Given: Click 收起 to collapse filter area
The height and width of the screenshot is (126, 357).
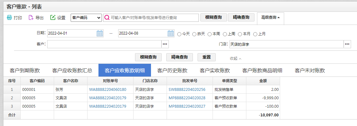Looking at the screenshot, I should (235, 58).
